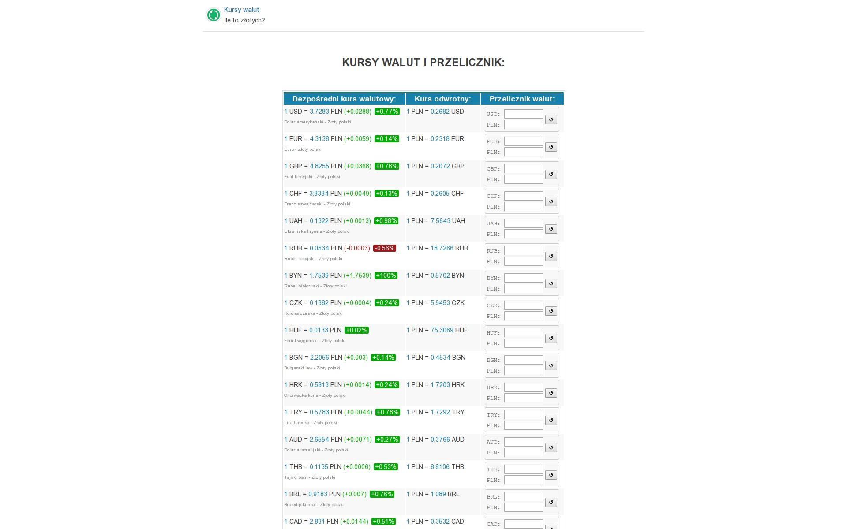Reset the RUB converter with its refresh button

(x=551, y=256)
